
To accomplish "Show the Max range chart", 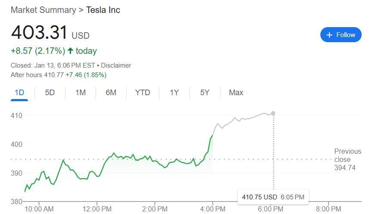I will [x=236, y=93].
